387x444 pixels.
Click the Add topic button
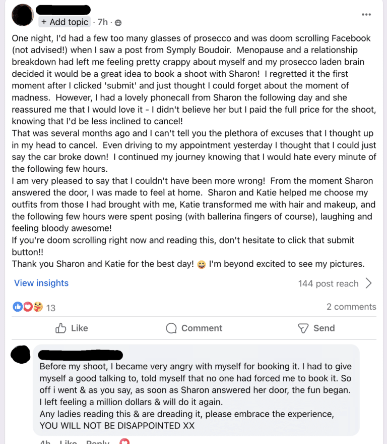point(65,22)
